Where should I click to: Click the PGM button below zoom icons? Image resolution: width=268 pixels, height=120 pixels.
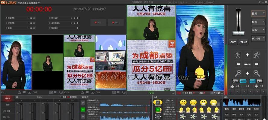click(x=260, y=81)
